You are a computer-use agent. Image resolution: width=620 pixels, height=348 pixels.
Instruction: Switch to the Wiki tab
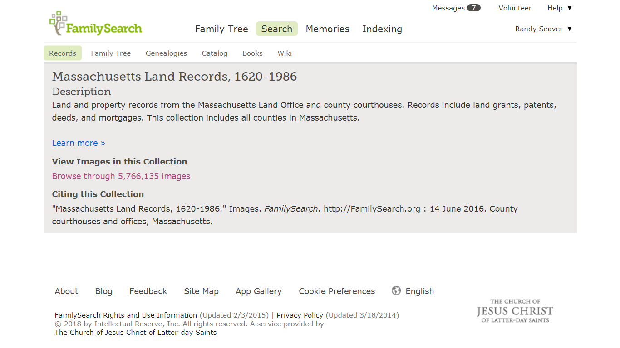point(285,53)
